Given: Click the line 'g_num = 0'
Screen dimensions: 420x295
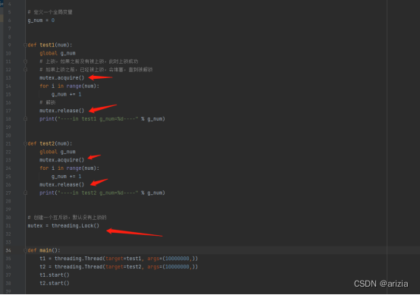Looking at the screenshot, I should (41, 20).
